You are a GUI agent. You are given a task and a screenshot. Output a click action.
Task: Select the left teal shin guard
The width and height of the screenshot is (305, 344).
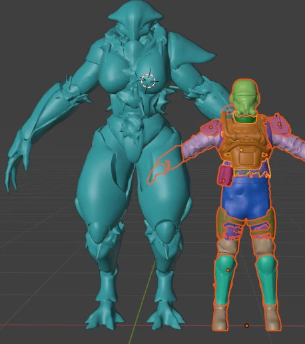tap(225, 280)
